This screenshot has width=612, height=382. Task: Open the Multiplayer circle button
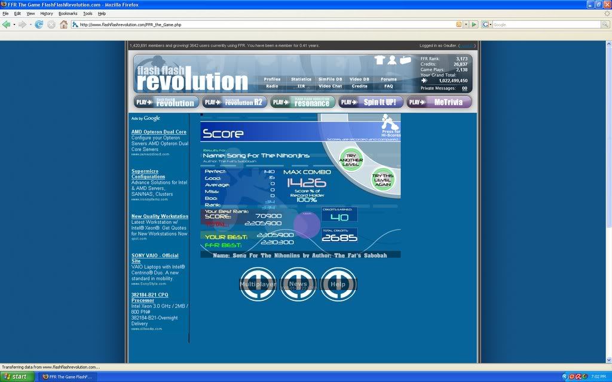click(x=258, y=284)
